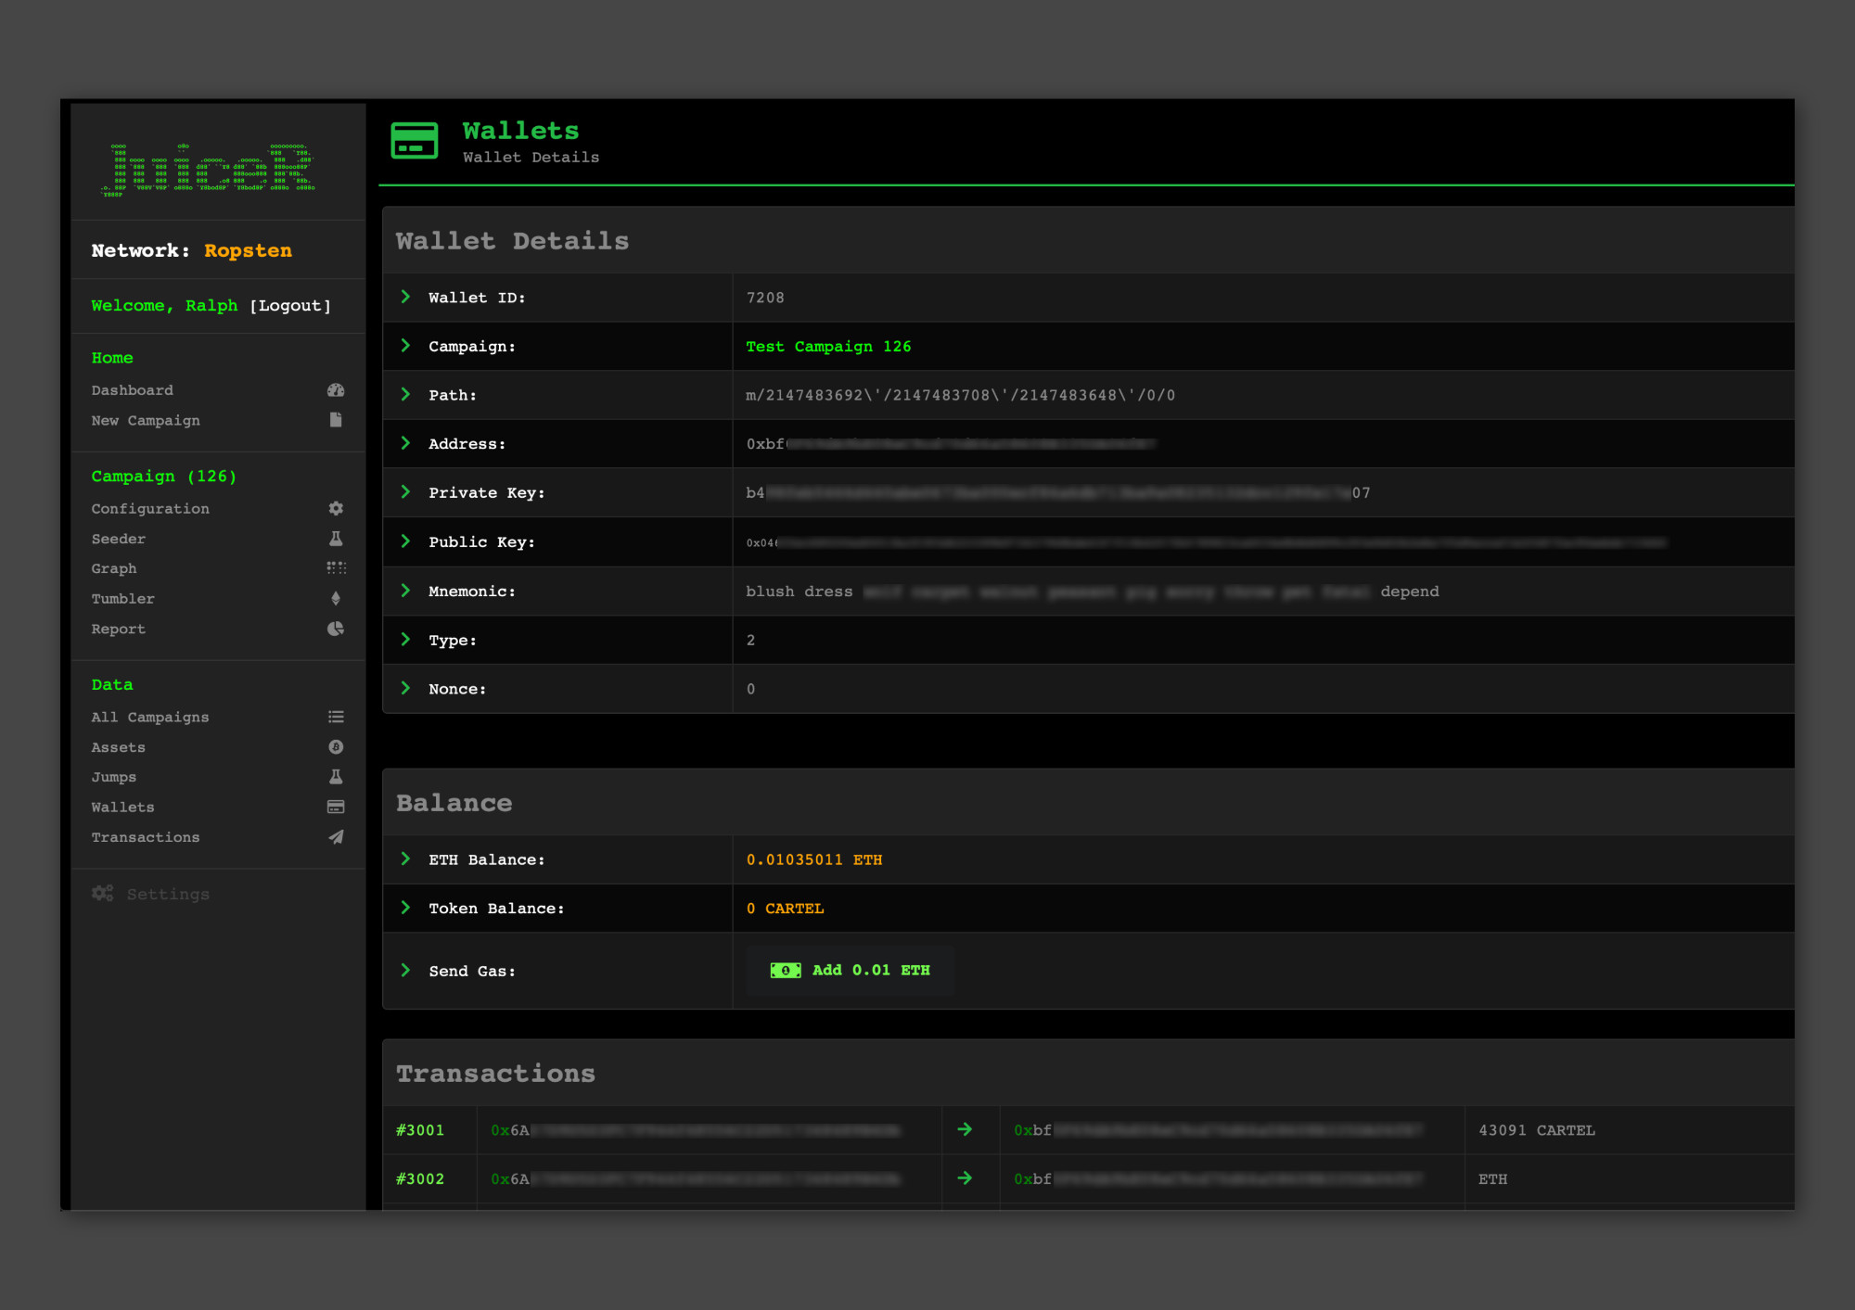Click the 43091 CARTEL amount cell

click(x=1537, y=1130)
